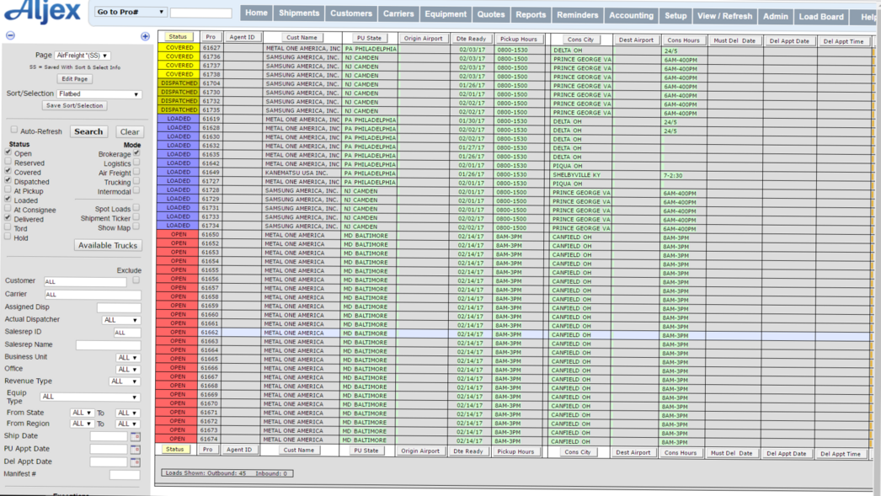881x496 pixels.
Task: Select Pro number 61627 in the table
Action: [211, 48]
